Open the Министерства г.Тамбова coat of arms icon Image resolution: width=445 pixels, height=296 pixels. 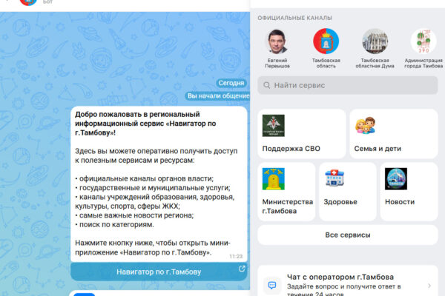click(x=273, y=179)
